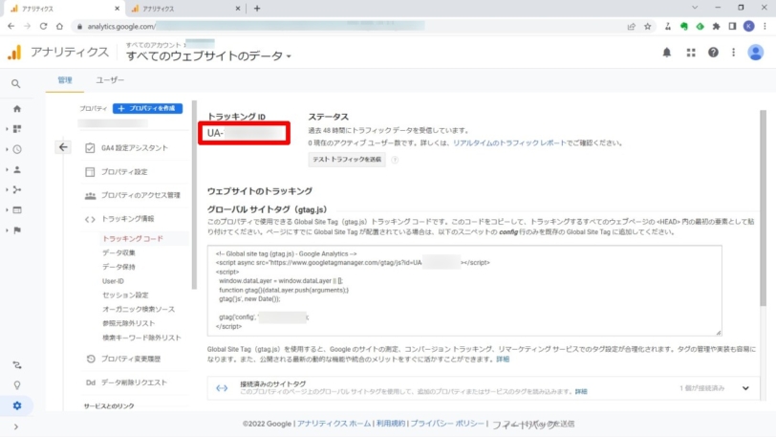776x437 pixels.
Task: Open the browser tab search chevron
Action: click(695, 8)
